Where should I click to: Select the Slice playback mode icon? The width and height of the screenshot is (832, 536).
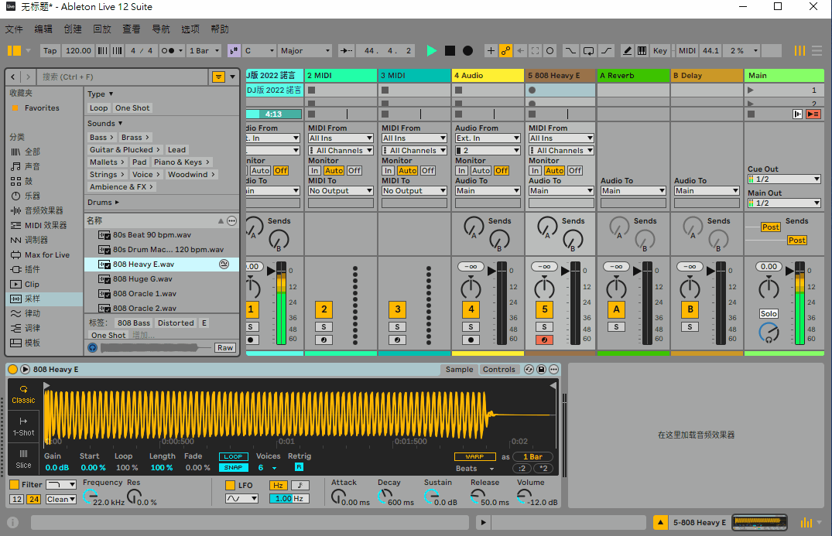pos(23,459)
